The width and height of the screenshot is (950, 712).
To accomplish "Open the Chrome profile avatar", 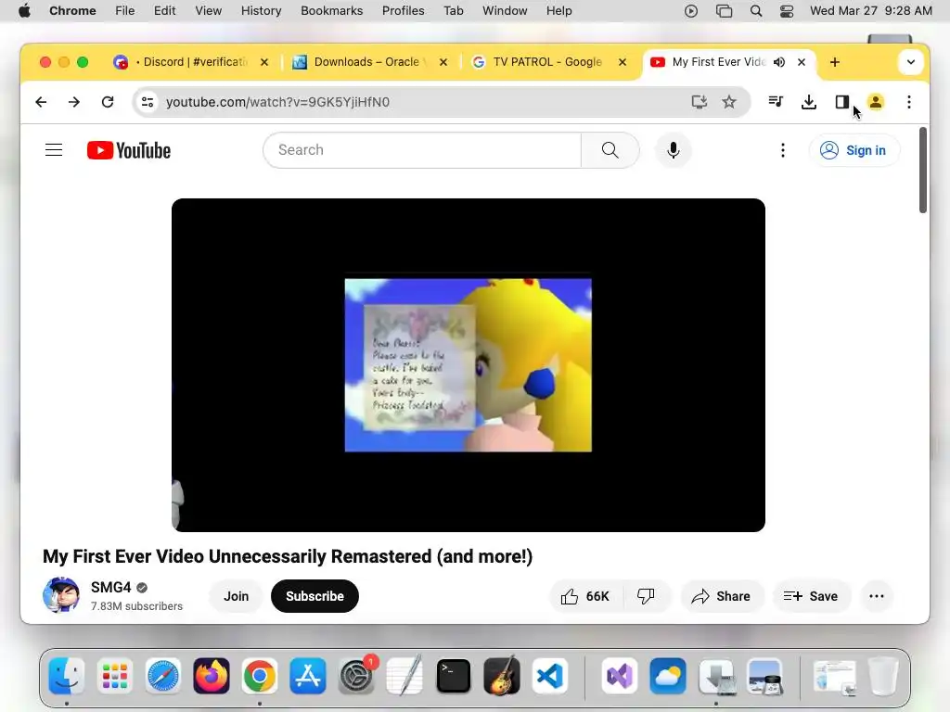I will click(x=876, y=102).
